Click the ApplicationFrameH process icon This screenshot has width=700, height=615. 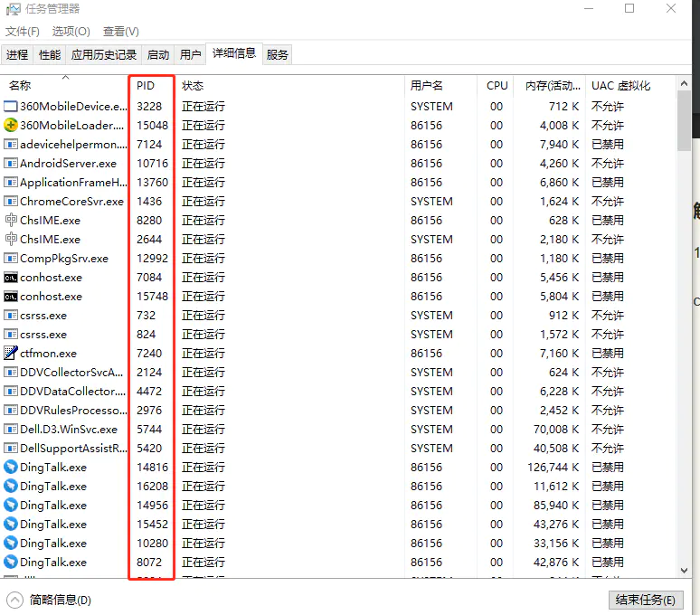(x=11, y=183)
